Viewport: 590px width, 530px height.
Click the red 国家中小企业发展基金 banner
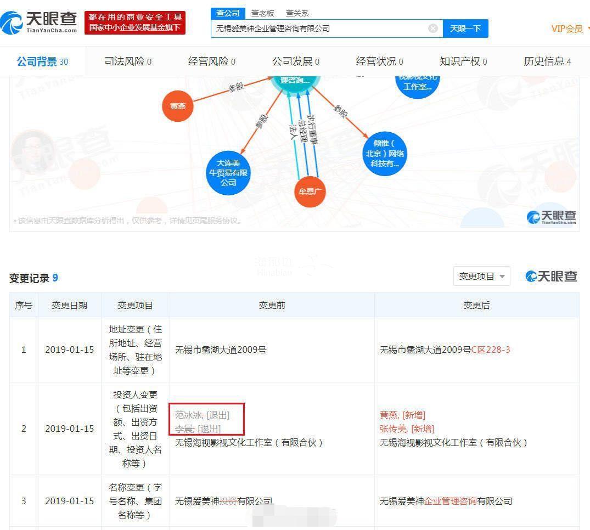pos(134,22)
